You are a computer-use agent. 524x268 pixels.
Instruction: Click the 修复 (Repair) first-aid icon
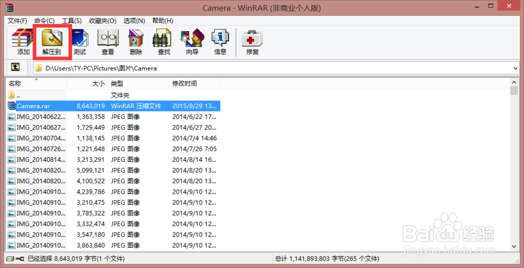pos(253,42)
